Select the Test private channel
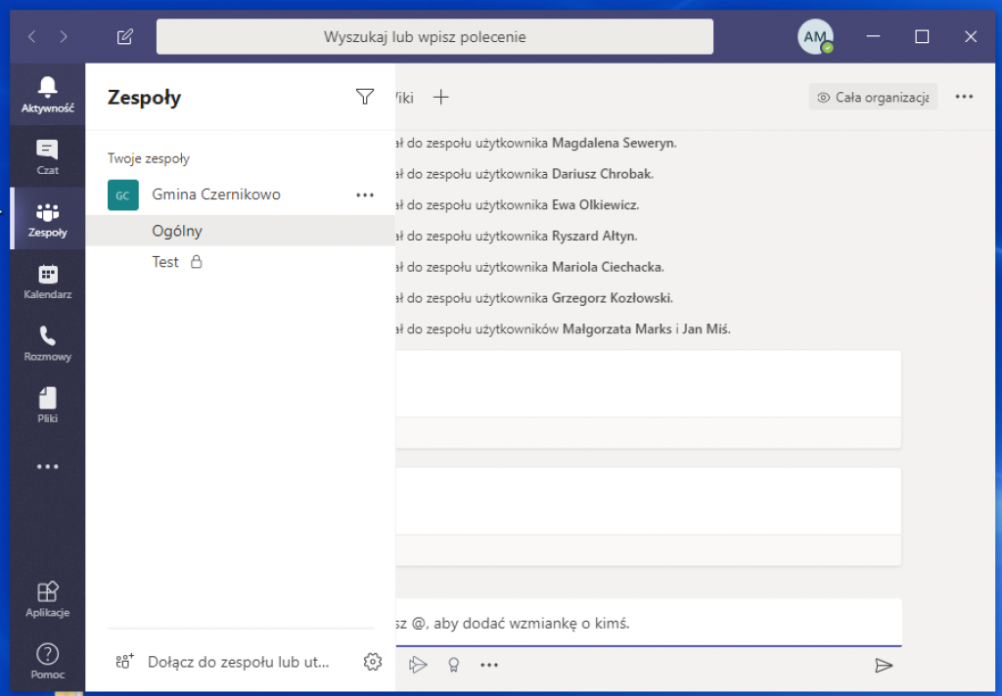Viewport: 1002px width, 696px height. click(165, 262)
